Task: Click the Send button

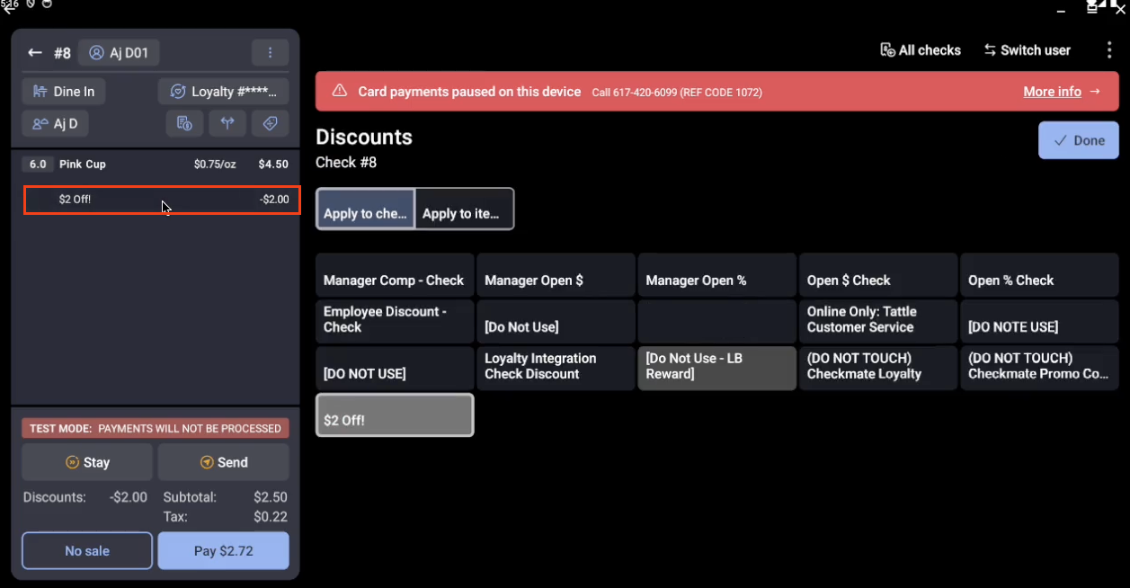Action: pyautogui.click(x=223, y=462)
